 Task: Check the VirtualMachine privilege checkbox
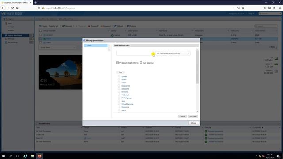(x=119, y=104)
